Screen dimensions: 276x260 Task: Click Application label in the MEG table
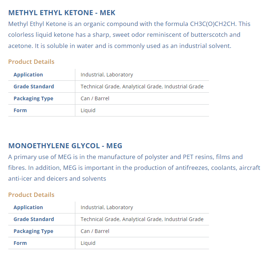28,207
